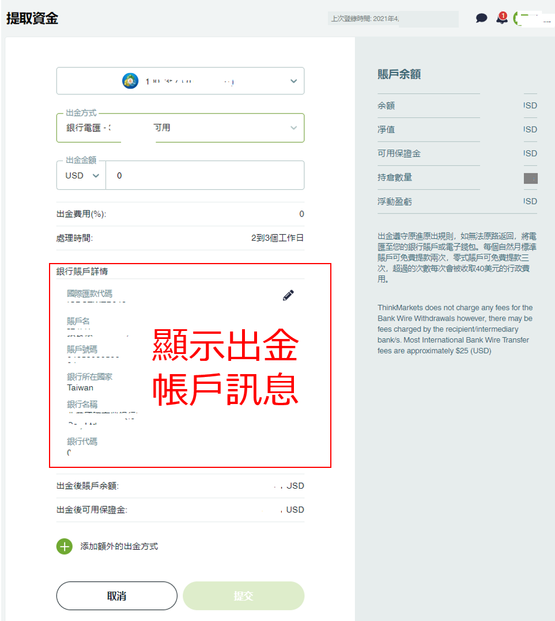Click the 出金遵守原進原出規則 policy paragraph
555x621 pixels.
[457, 257]
